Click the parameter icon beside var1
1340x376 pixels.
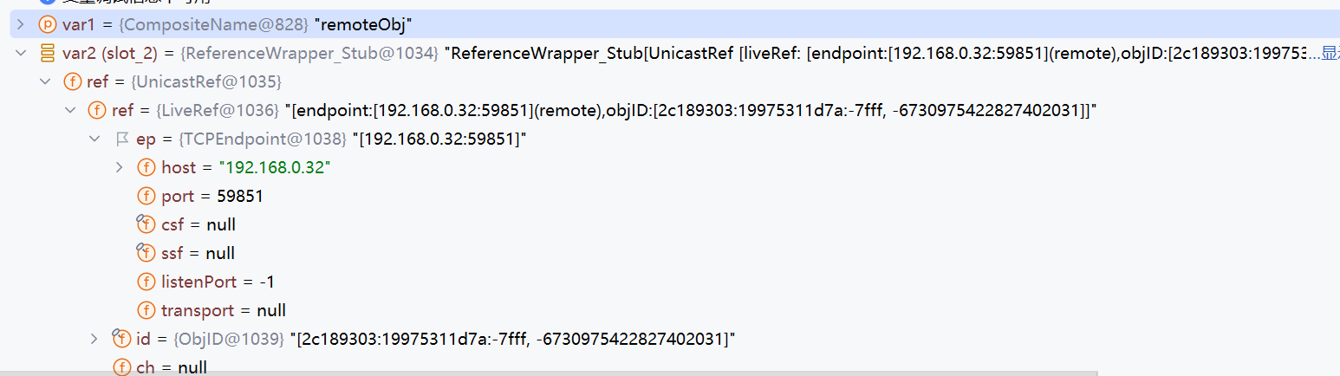[x=48, y=25]
